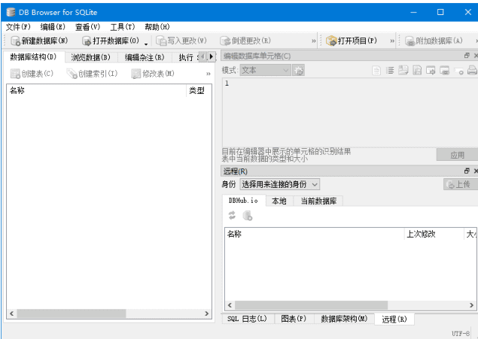Click the 类型 column header
The image size is (478, 339).
point(199,90)
